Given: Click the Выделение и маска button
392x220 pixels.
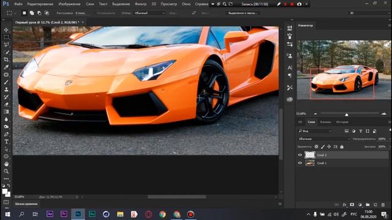Looking at the screenshot, I should (x=243, y=13).
